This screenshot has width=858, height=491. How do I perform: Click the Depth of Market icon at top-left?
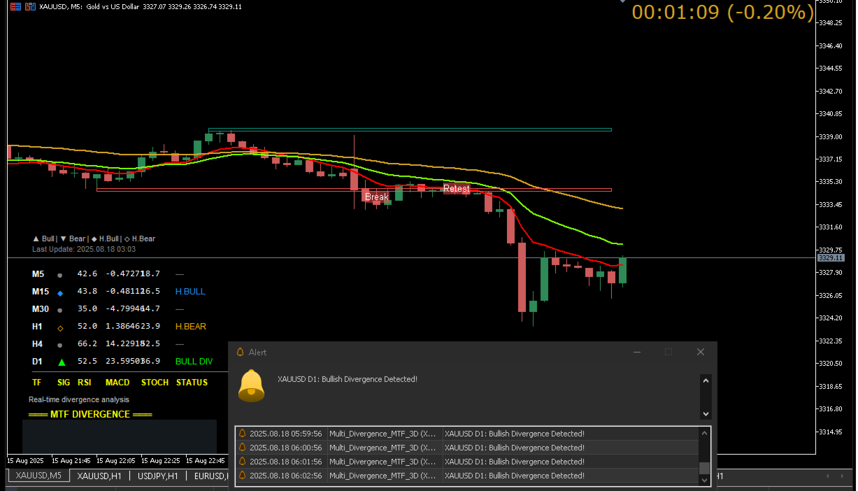15,6
